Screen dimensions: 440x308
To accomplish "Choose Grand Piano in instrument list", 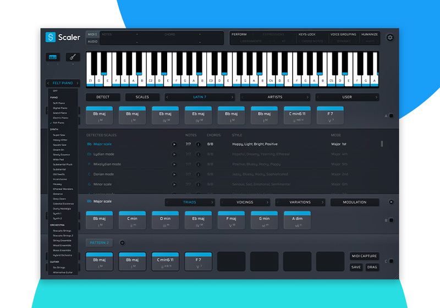I will click(60, 113).
